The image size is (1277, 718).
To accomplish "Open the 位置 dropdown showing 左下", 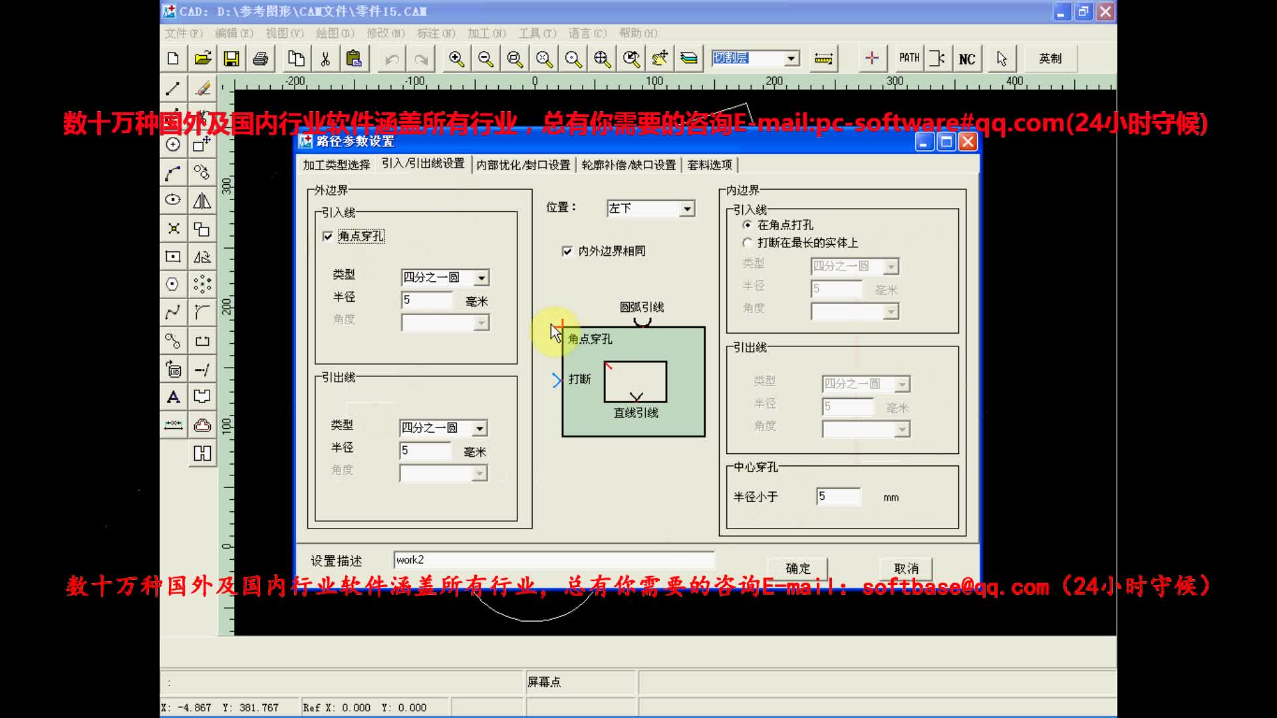I will click(x=687, y=209).
